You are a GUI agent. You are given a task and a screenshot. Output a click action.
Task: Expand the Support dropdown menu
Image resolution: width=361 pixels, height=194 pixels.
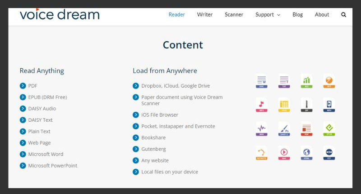coord(268,15)
